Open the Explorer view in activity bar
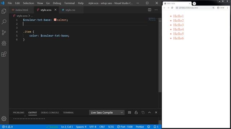231x129 pixels. pos(4,11)
